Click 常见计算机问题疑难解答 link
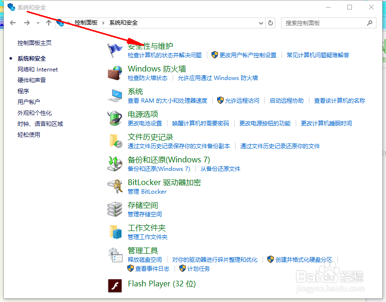The height and width of the screenshot is (302, 386). tap(318, 55)
